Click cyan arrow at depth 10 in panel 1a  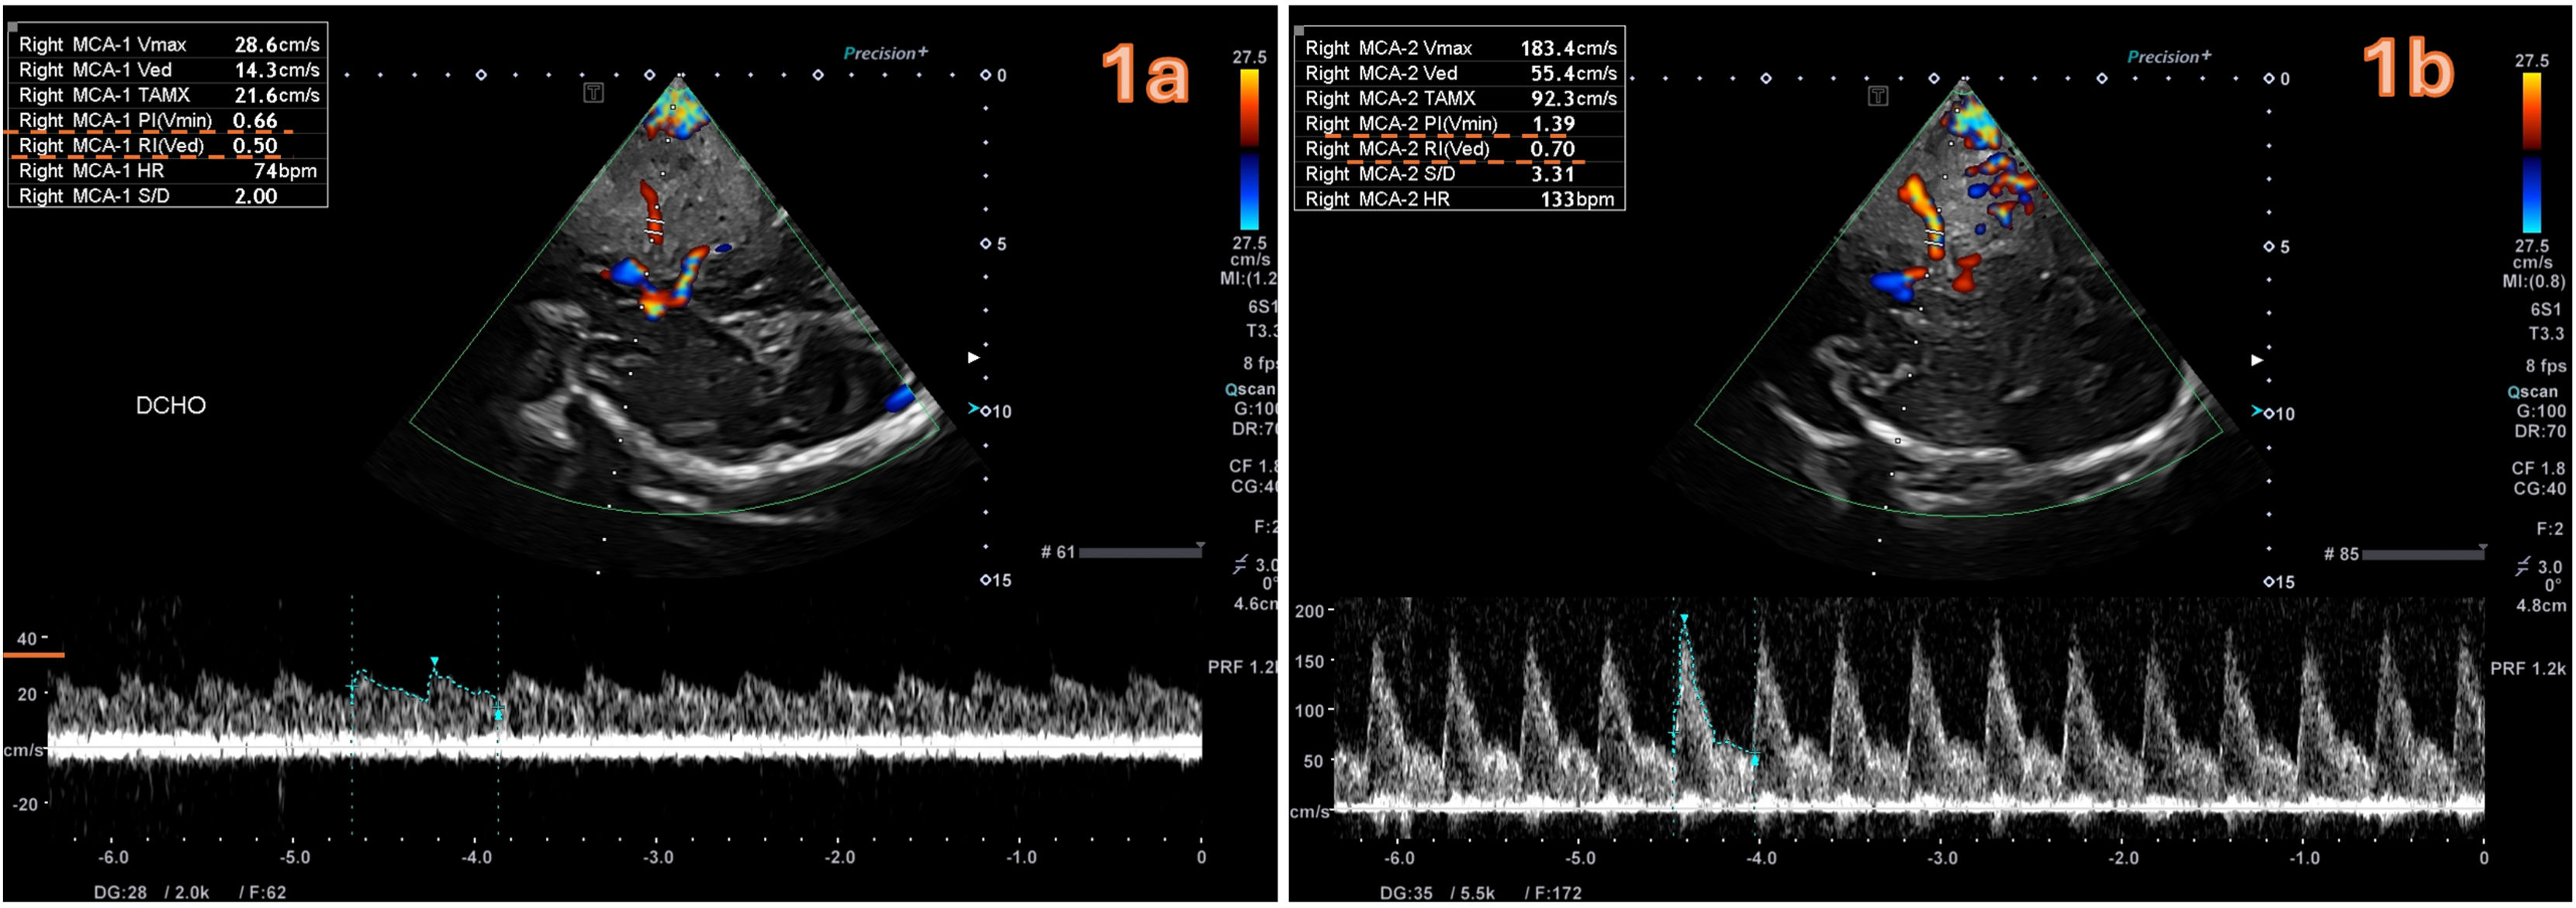point(973,409)
